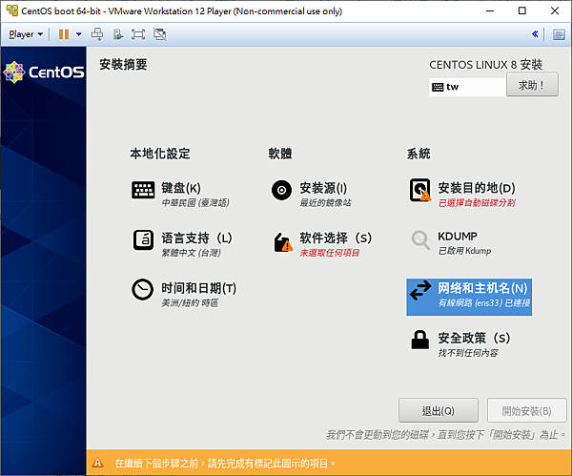
Task: Click the 找不到任何內容 security status text
Action: click(468, 353)
